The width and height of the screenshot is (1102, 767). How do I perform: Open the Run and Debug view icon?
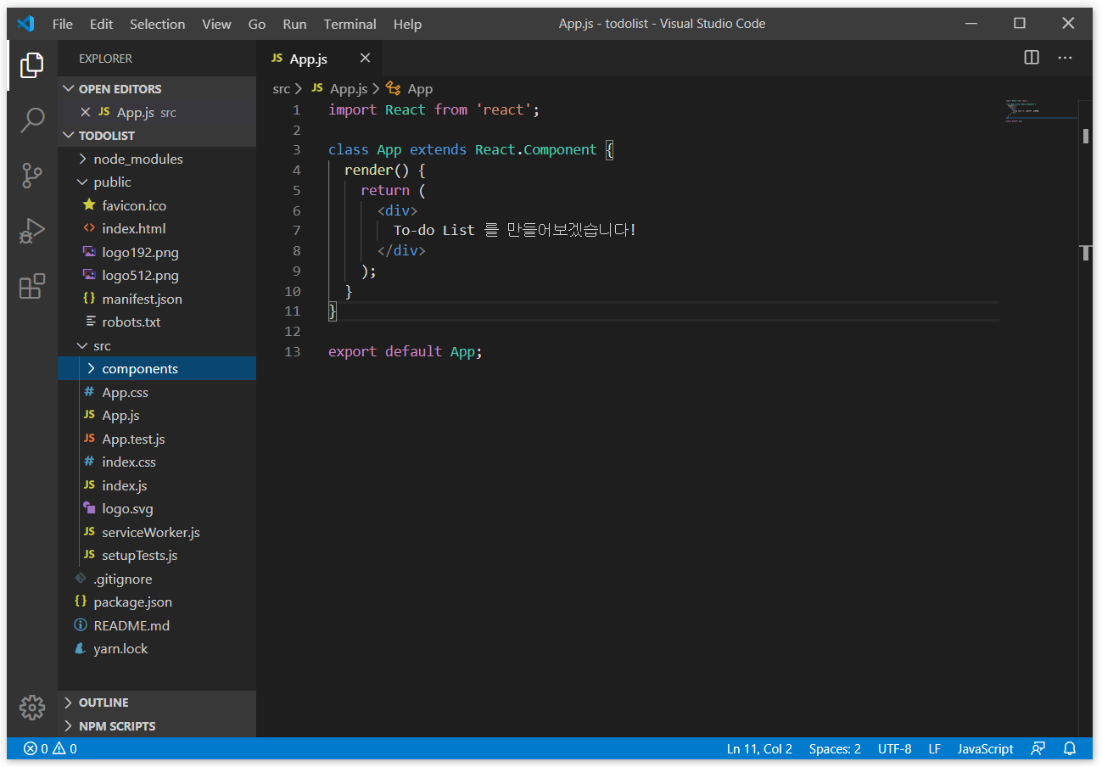(x=31, y=231)
